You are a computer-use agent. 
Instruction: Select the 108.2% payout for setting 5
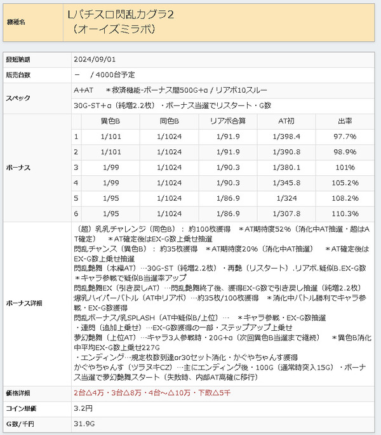pos(345,198)
